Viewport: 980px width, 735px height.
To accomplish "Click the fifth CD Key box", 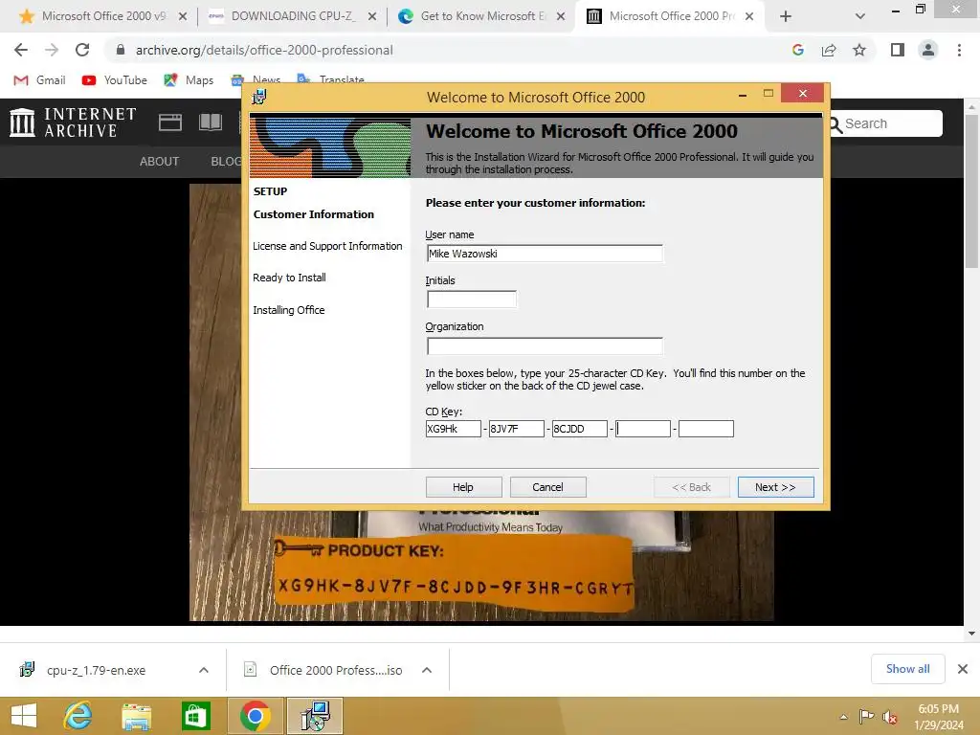I will pyautogui.click(x=706, y=429).
